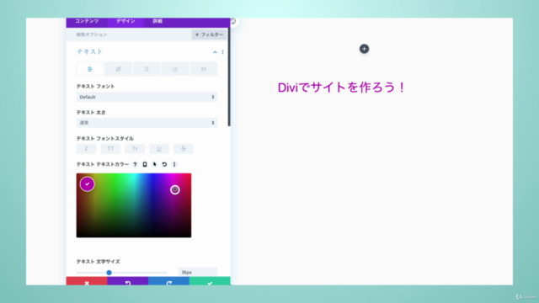Select the paragraph text sub-tab icon
Image resolution: width=539 pixels, height=303 pixels.
point(90,69)
